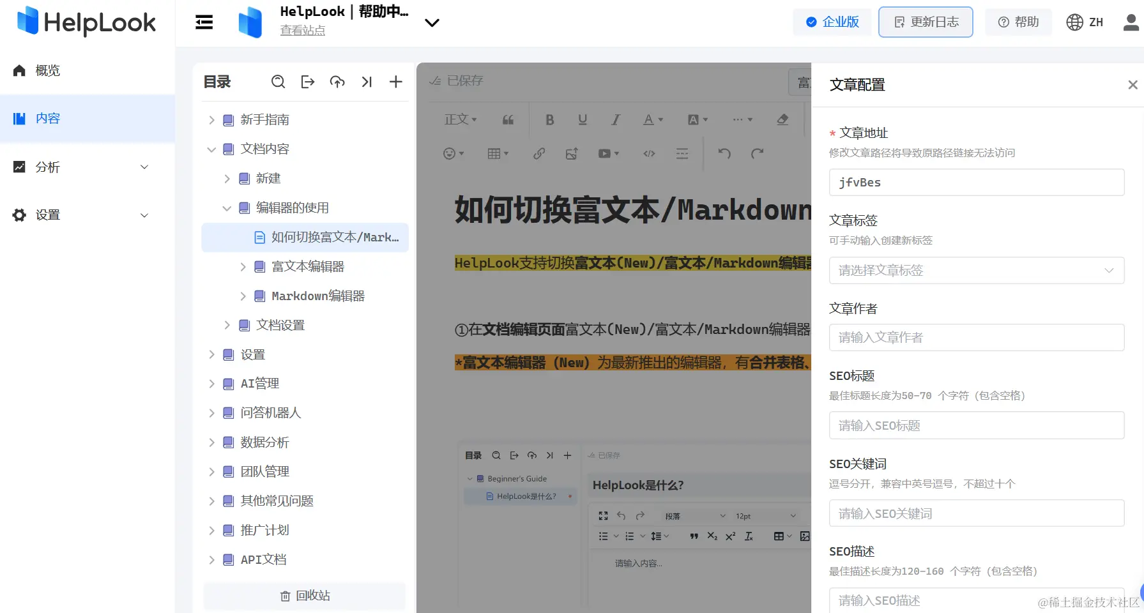The height and width of the screenshot is (613, 1144).
Task: Click the 查看站点 link
Action: coord(303,31)
